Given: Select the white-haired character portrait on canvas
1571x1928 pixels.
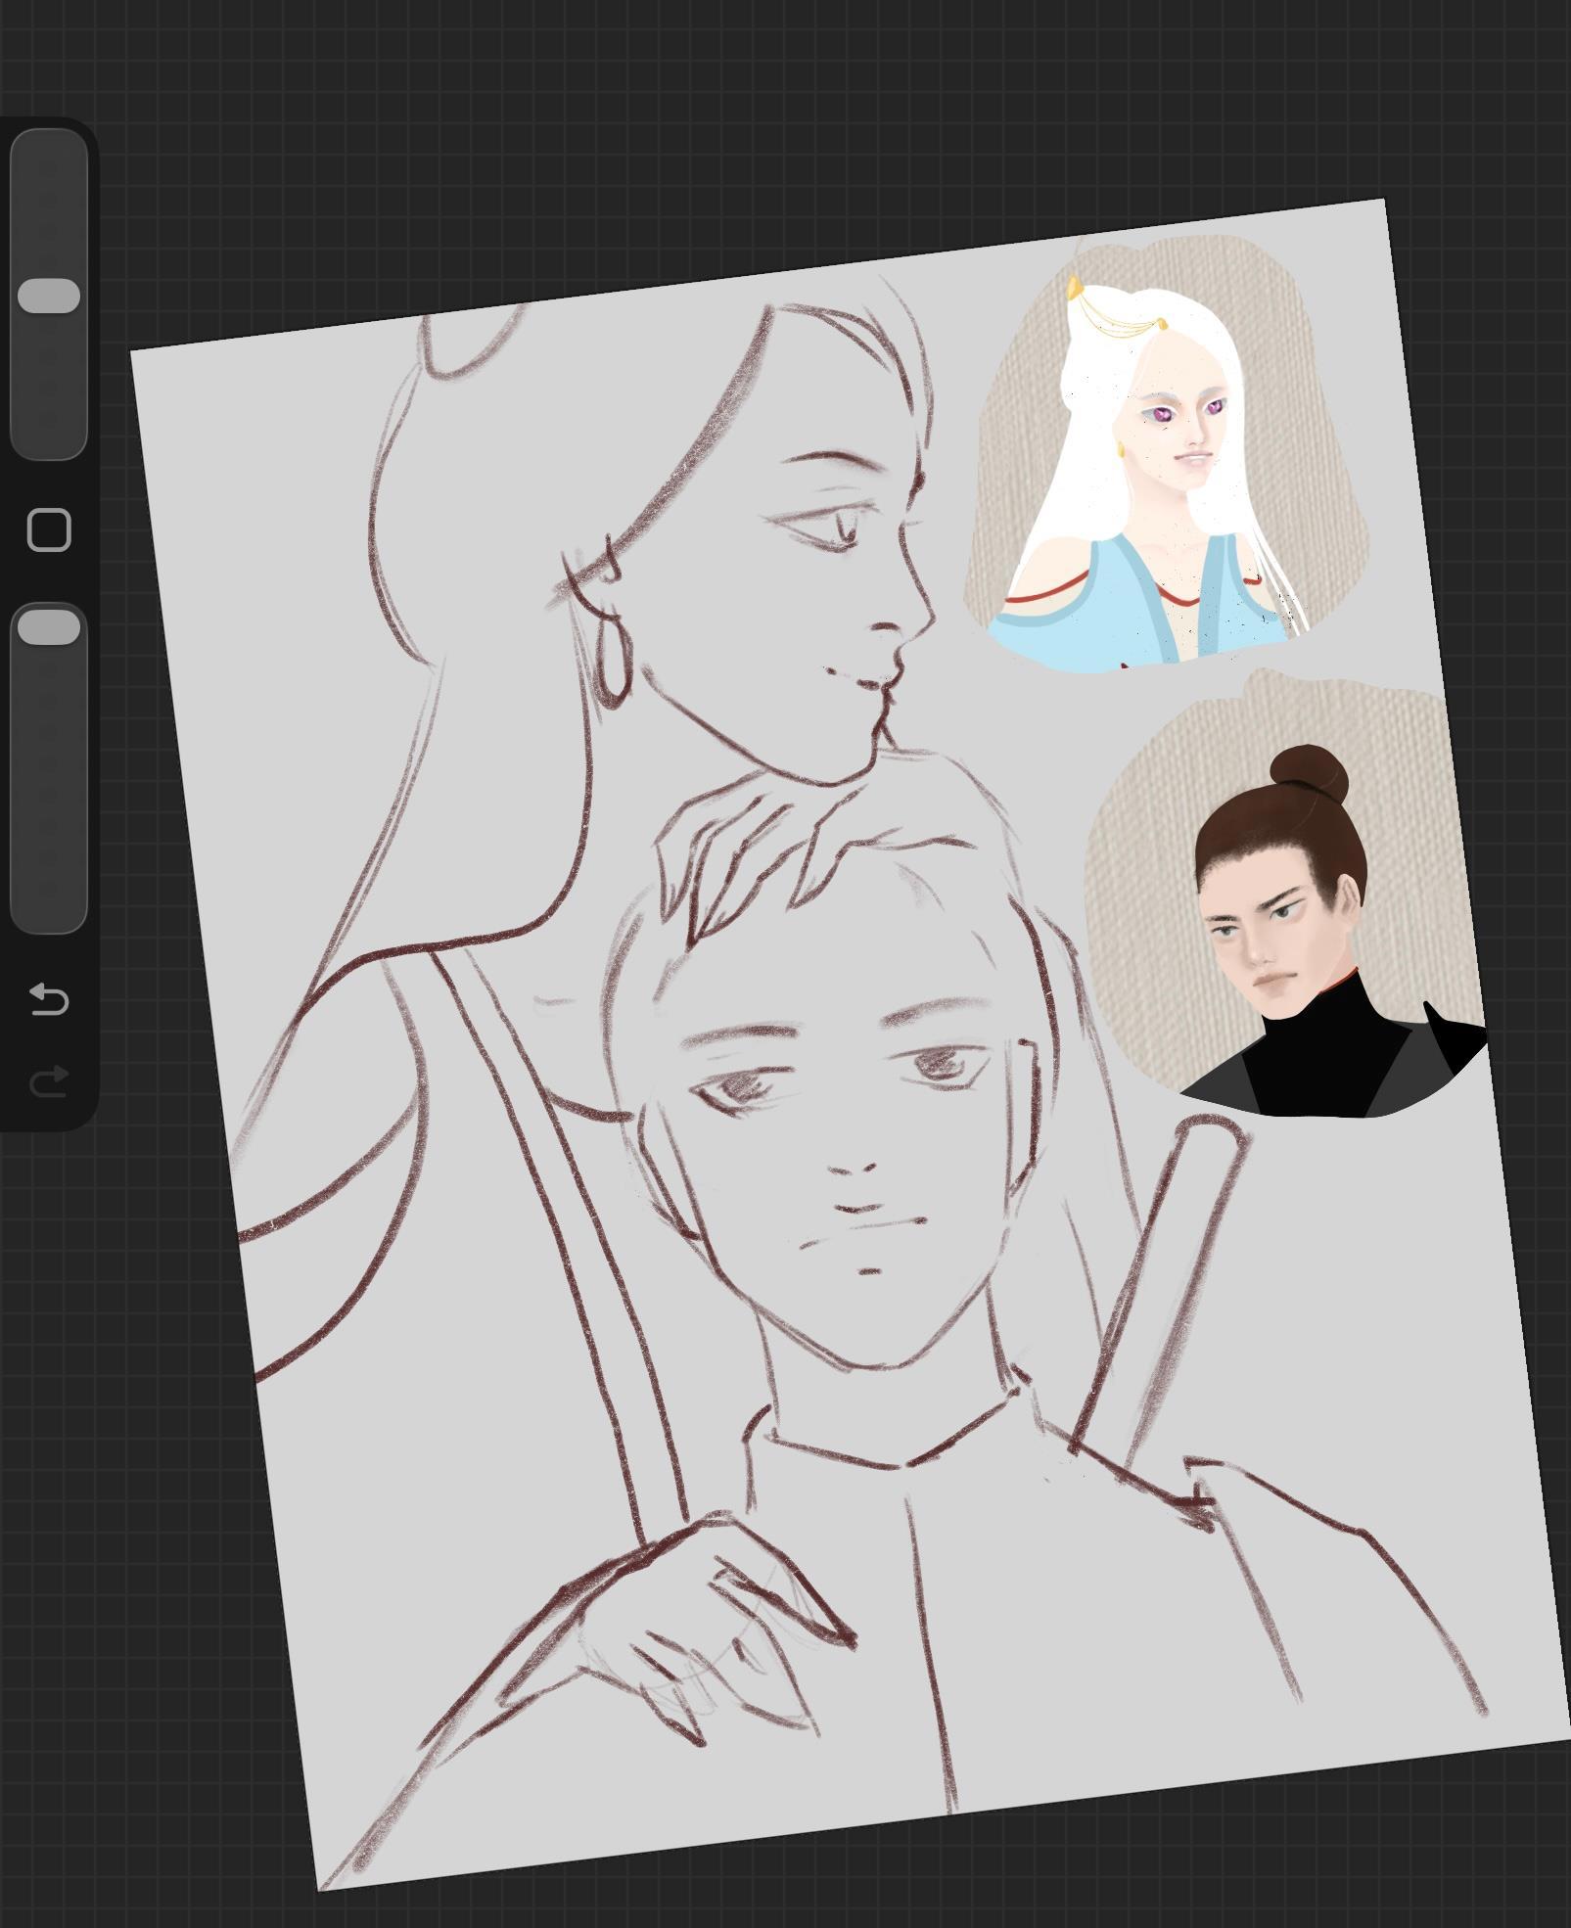Looking at the screenshot, I should 1165,453.
